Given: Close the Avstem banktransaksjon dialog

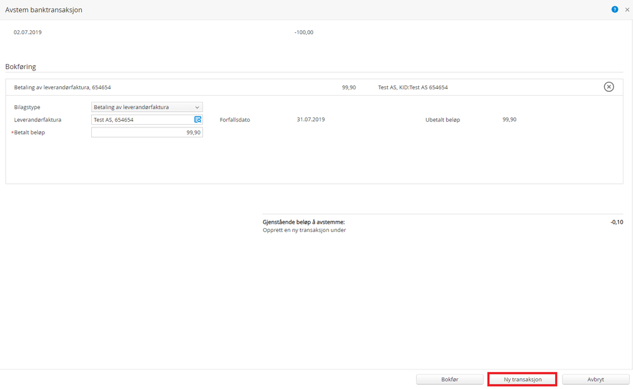Looking at the screenshot, I should pyautogui.click(x=627, y=10).
